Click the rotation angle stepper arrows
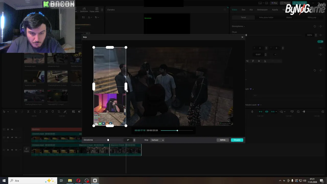Screen dimensions: 327x184 [x=134, y=140]
